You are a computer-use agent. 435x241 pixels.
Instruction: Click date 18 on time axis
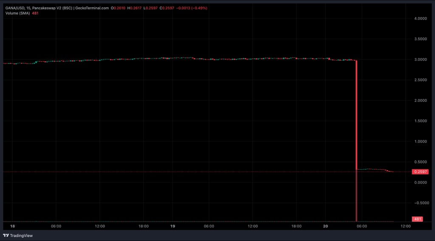pyautogui.click(x=12, y=226)
